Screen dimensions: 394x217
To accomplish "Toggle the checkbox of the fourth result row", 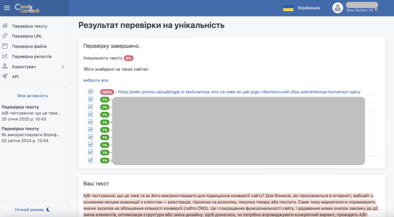I will 90,114.
